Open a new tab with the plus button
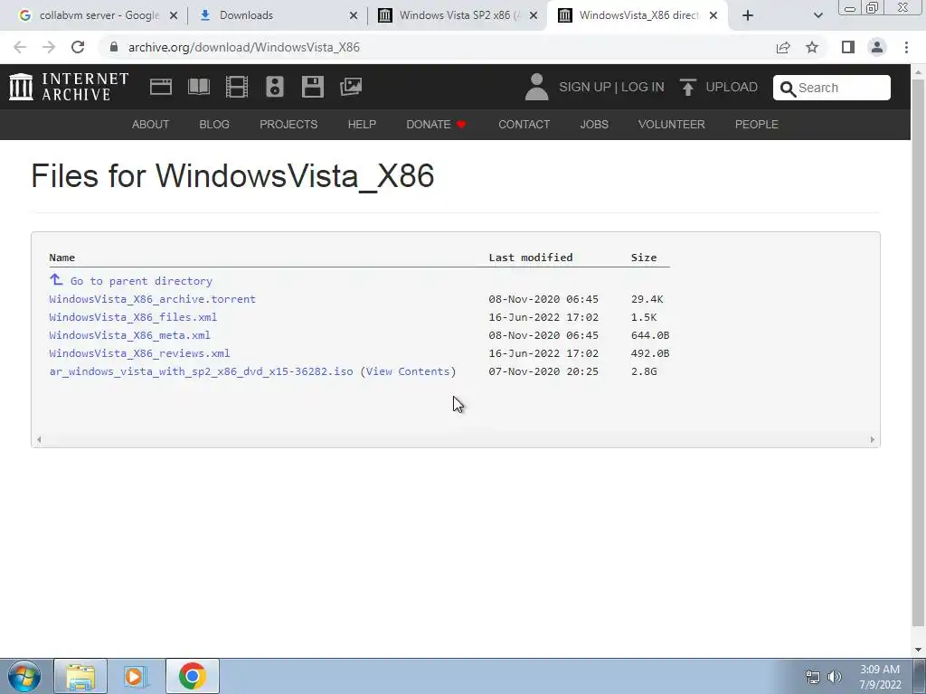This screenshot has height=694, width=926. (x=748, y=15)
